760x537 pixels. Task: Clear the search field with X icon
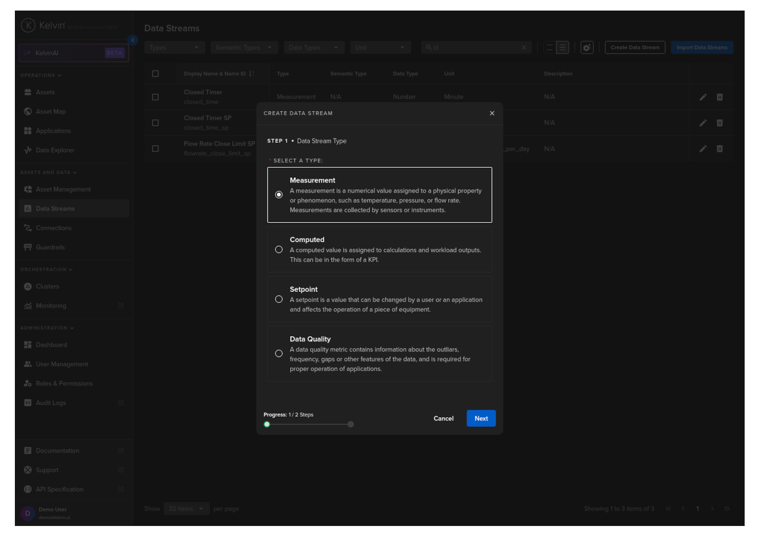pyautogui.click(x=524, y=48)
